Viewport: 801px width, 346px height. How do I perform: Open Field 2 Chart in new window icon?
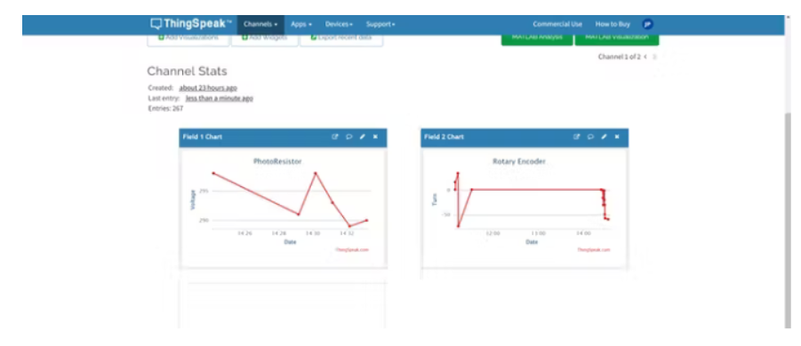(577, 137)
